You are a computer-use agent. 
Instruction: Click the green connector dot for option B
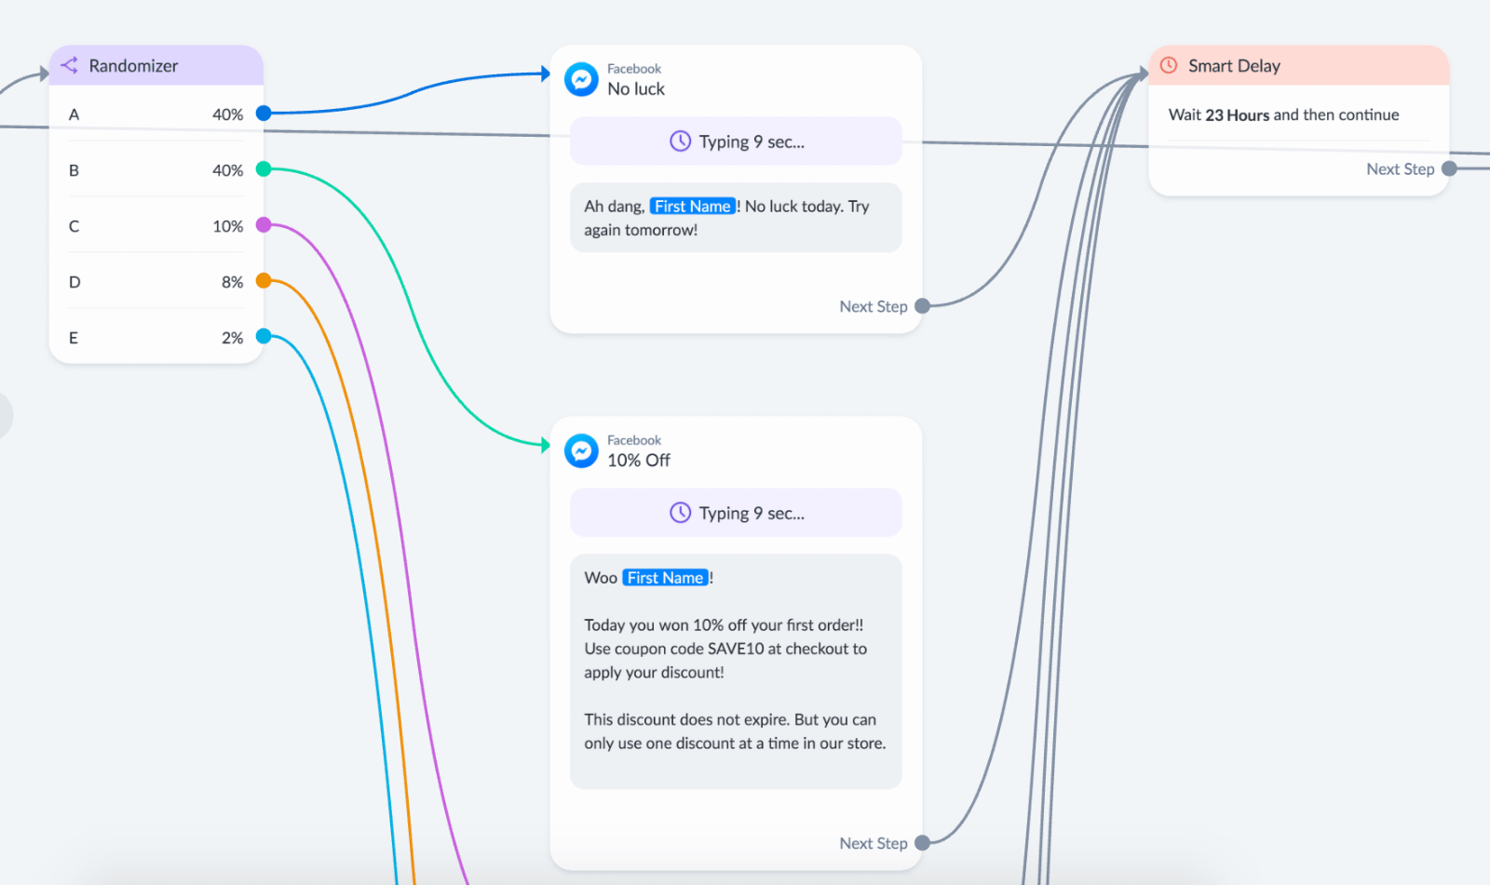[264, 169]
